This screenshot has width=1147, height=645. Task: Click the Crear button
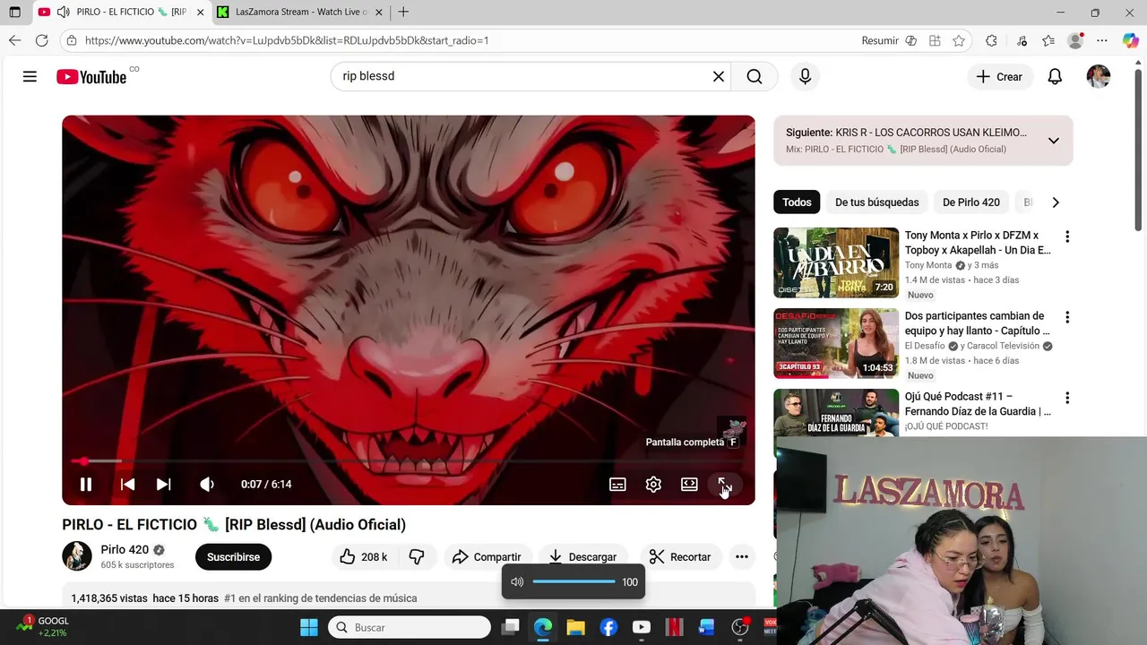(x=1000, y=76)
